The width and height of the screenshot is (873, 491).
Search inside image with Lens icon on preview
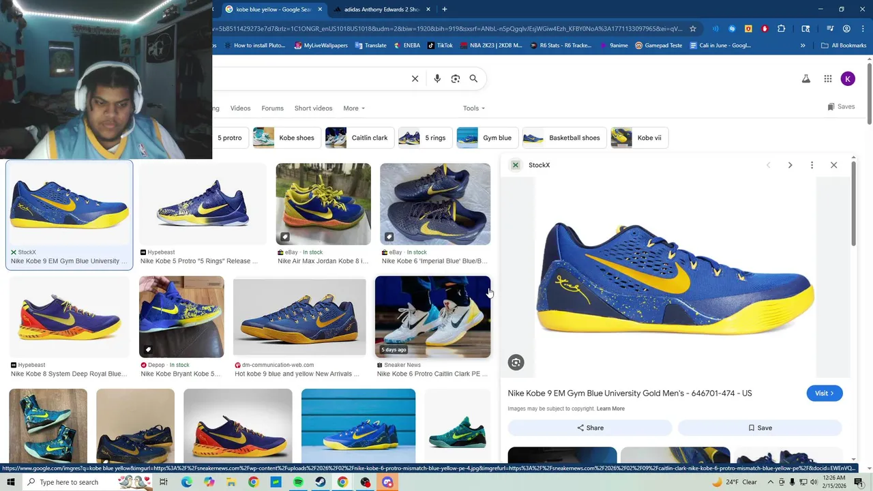(516, 363)
